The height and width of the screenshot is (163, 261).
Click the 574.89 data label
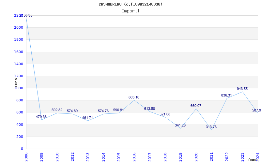click(72, 111)
